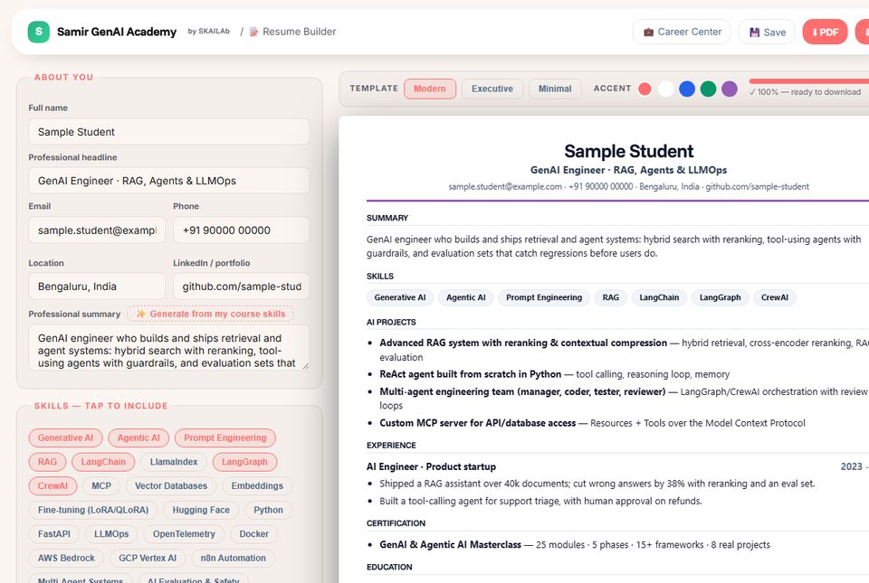
Task: Click the preview contact line with sample.student@example.com
Action: 628,186
